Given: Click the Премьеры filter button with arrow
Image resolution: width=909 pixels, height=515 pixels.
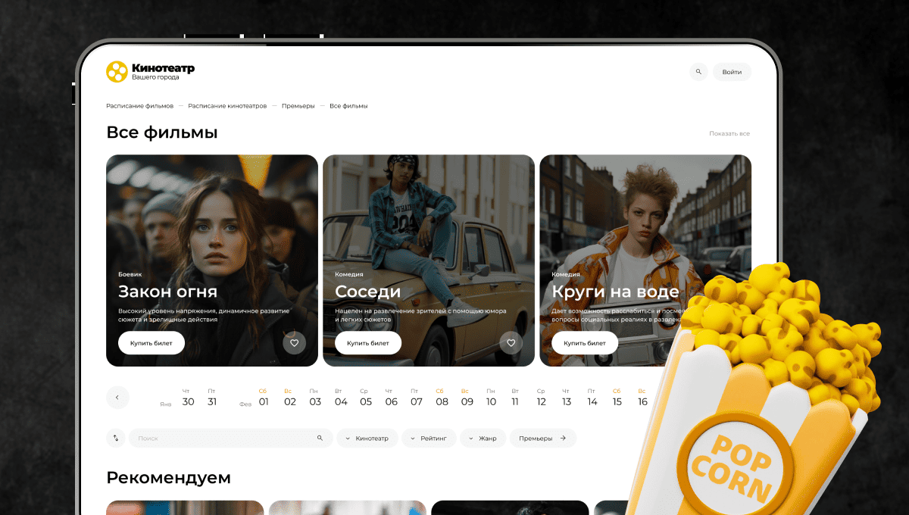Looking at the screenshot, I should tap(542, 438).
